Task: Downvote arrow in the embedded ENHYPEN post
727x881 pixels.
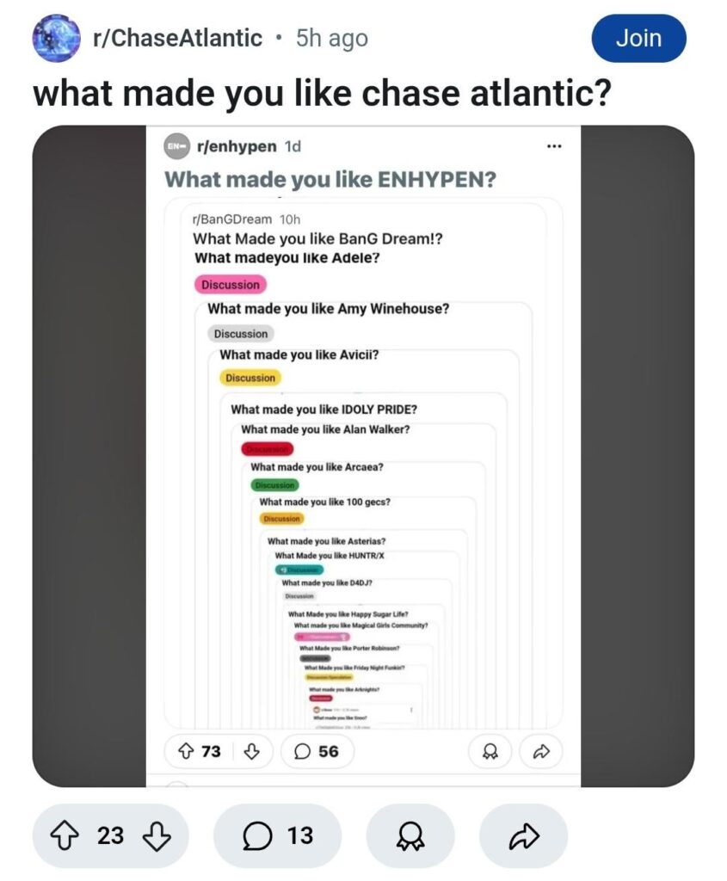Action: tap(251, 751)
